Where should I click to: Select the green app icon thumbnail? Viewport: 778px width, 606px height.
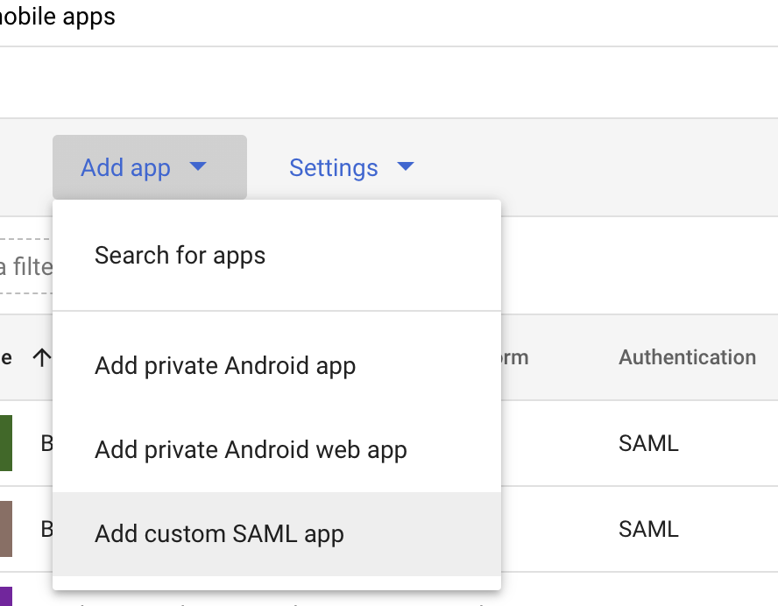pos(6,443)
